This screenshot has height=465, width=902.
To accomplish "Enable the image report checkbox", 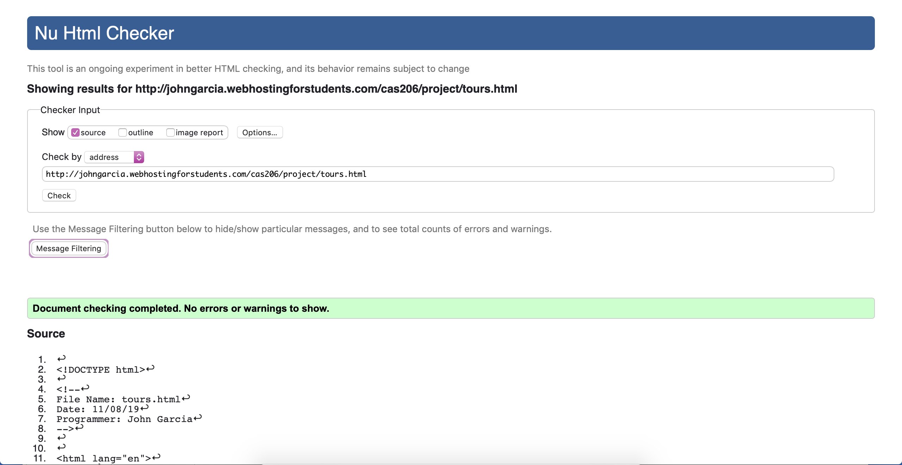I will click(x=171, y=132).
